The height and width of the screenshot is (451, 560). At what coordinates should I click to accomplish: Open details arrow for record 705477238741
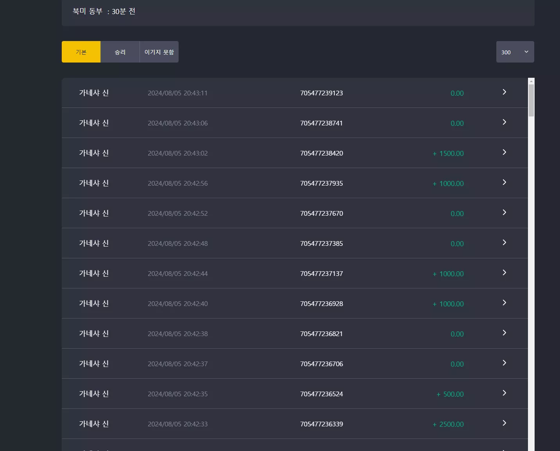tap(504, 122)
